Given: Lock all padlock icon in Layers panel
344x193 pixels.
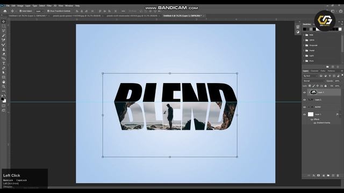Looking at the screenshot, I should (326, 86).
